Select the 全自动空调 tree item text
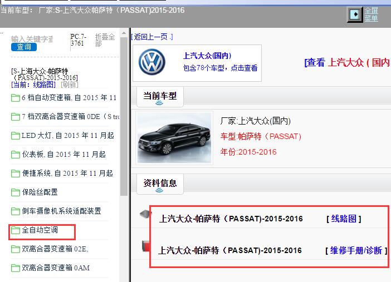 pos(40,230)
